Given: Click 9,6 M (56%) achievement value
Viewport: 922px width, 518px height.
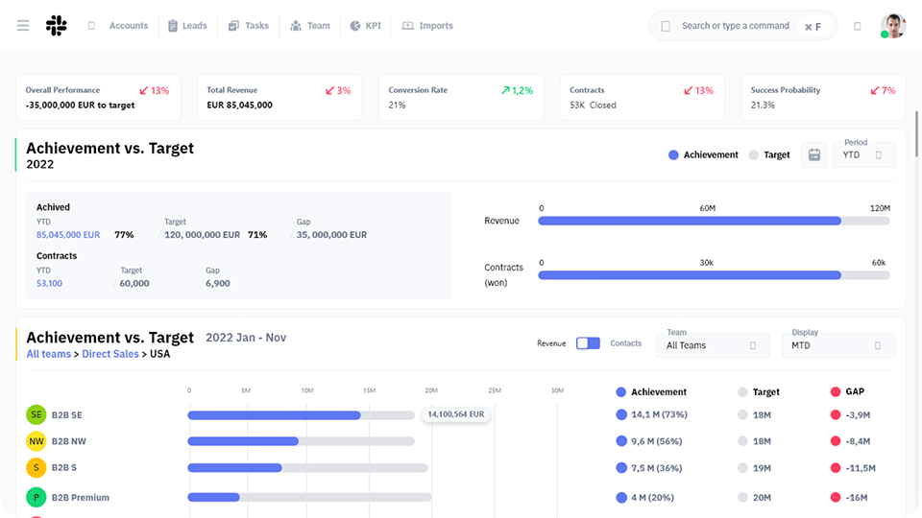Looking at the screenshot, I should pos(657,441).
